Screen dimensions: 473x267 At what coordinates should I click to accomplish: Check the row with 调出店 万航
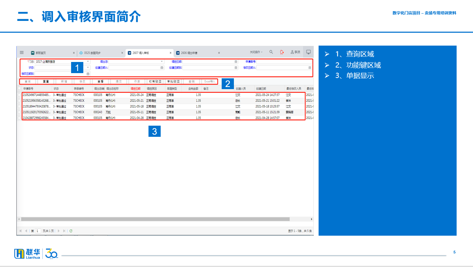click(20, 112)
